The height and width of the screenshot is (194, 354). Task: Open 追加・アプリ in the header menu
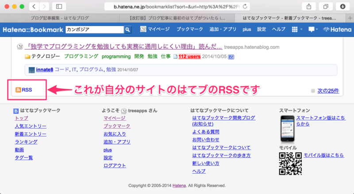coord(223,29)
